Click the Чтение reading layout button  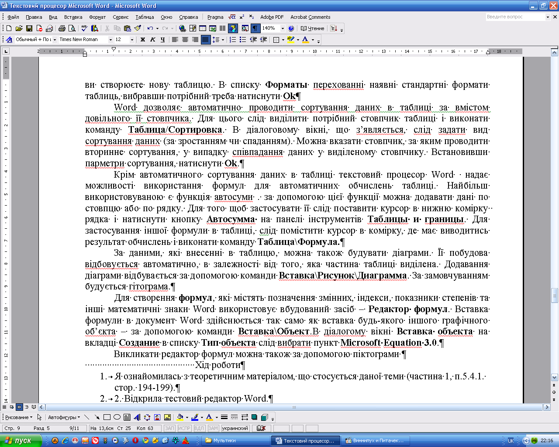click(312, 28)
